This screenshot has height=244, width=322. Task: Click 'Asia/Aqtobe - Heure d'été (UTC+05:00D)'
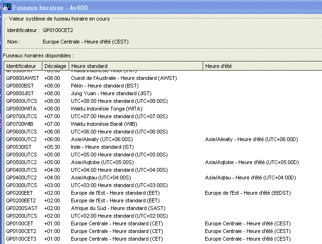252,162
